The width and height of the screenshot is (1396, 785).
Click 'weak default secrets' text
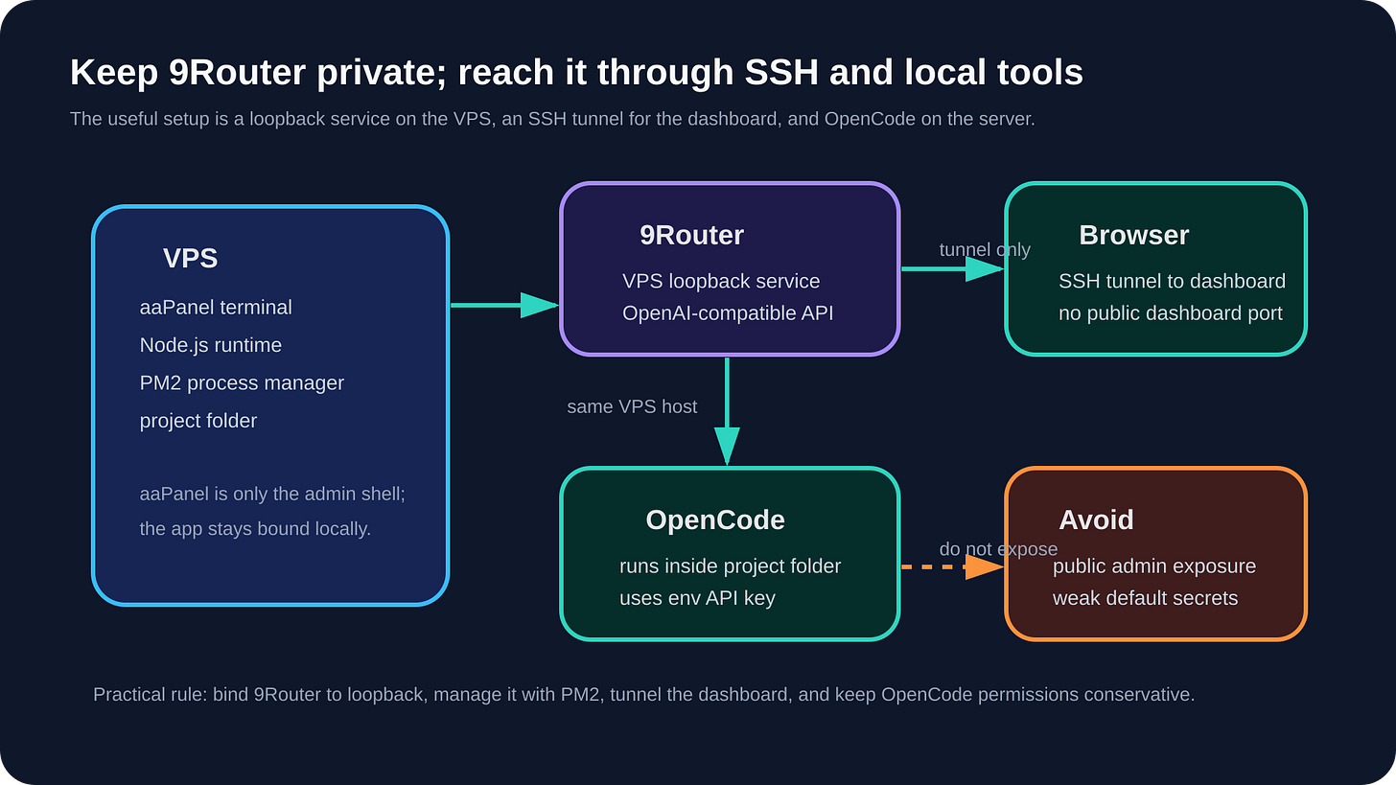[x=1145, y=598]
